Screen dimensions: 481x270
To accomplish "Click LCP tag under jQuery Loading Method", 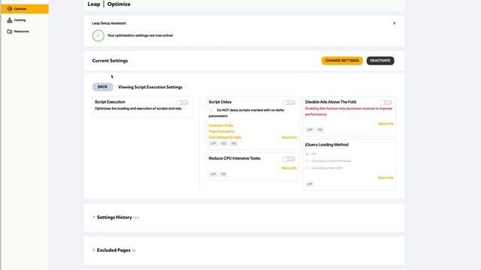I will (x=310, y=184).
